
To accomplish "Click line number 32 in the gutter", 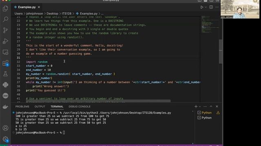I will 18,62.
